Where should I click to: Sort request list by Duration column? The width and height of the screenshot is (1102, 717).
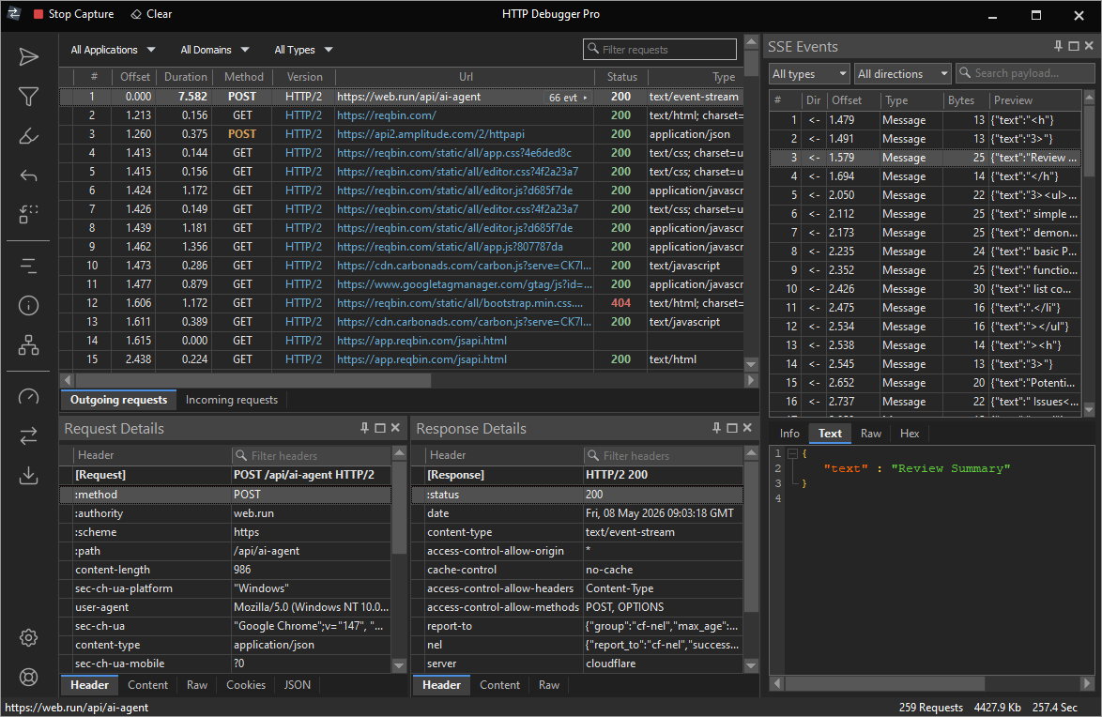click(x=185, y=77)
